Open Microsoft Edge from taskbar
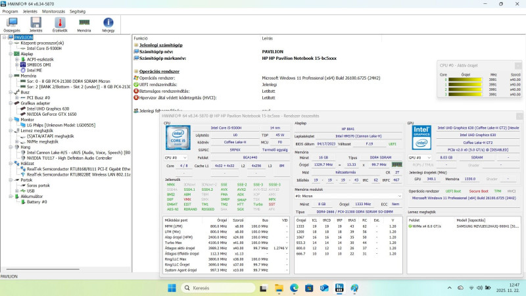The width and height of the screenshot is (526, 296). [x=294, y=288]
